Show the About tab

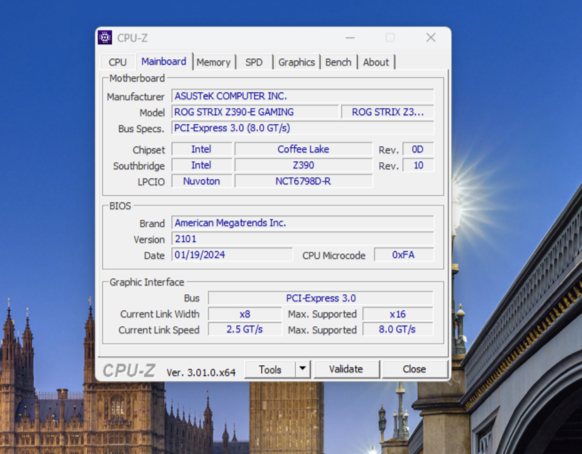pos(376,62)
